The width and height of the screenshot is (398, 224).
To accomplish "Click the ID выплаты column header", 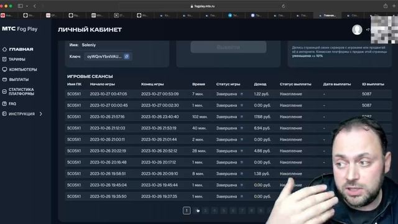I will [373, 84].
